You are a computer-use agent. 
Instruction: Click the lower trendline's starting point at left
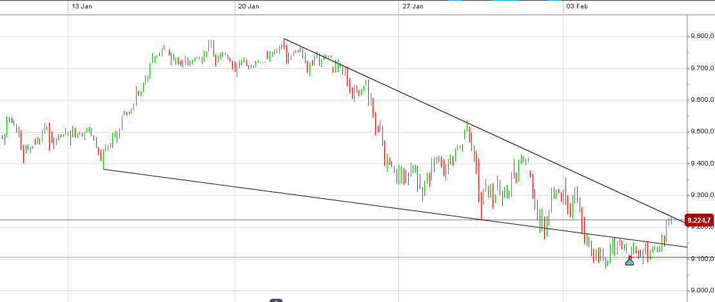[x=103, y=169]
